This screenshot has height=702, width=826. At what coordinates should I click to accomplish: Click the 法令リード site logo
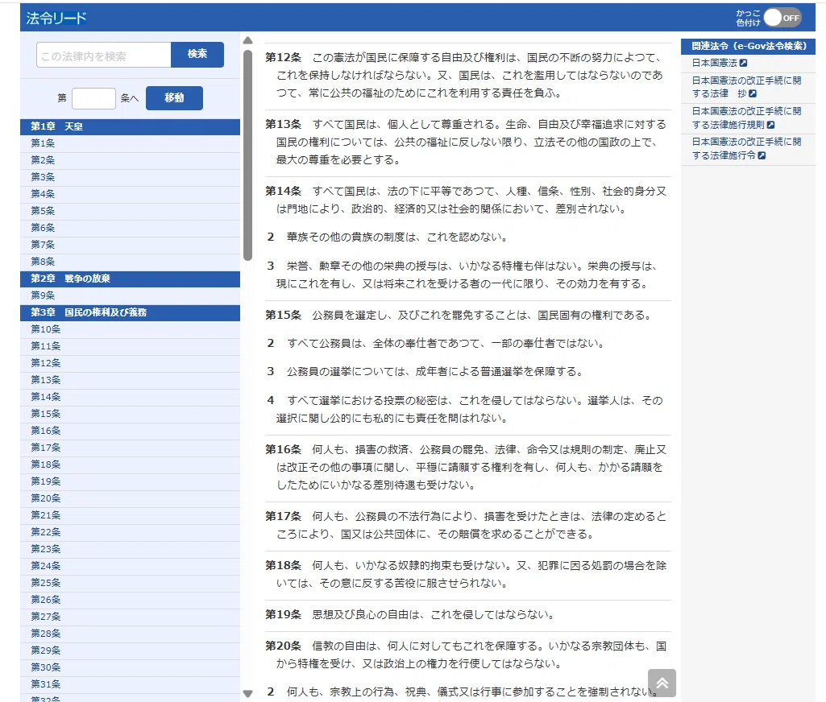(56, 19)
